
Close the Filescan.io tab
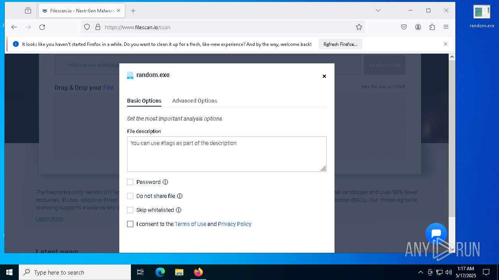coord(119,11)
